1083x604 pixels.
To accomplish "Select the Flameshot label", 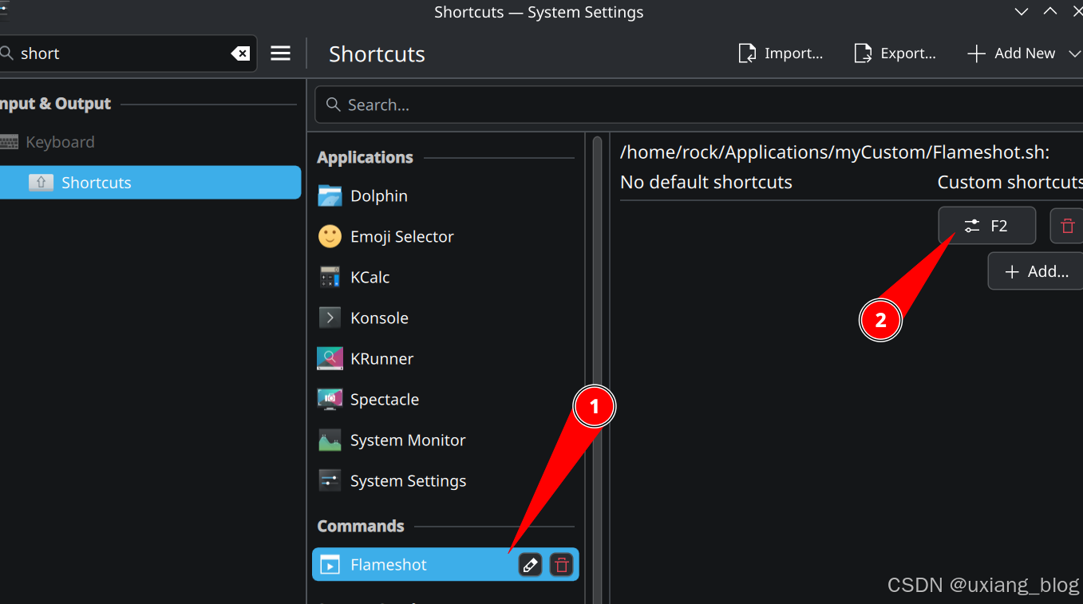I will [x=389, y=564].
